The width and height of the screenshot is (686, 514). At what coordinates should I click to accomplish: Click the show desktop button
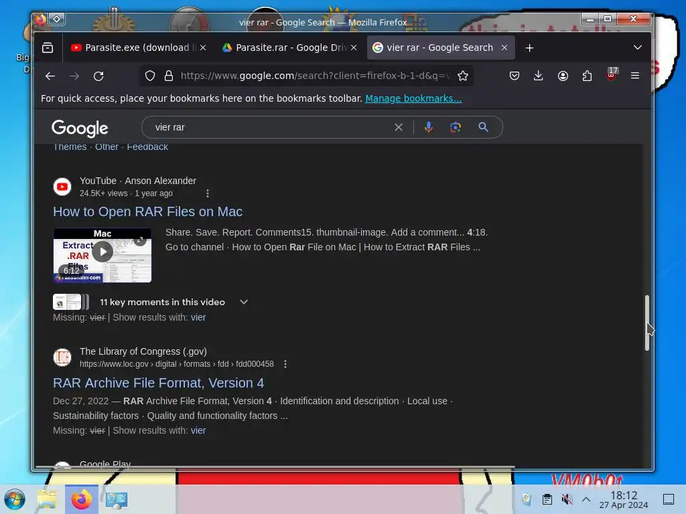[x=669, y=499]
